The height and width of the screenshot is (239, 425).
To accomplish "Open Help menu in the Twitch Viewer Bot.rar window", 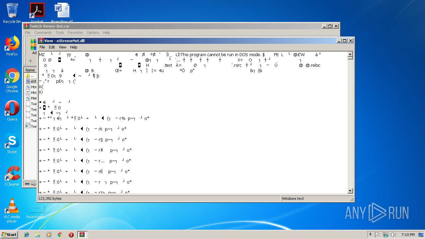I will [x=106, y=33].
